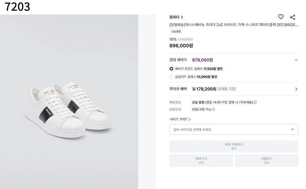The width and height of the screenshot is (306, 189).
Task: Collapse the 결제 혜택가 section chevron
Action: click(x=296, y=60)
